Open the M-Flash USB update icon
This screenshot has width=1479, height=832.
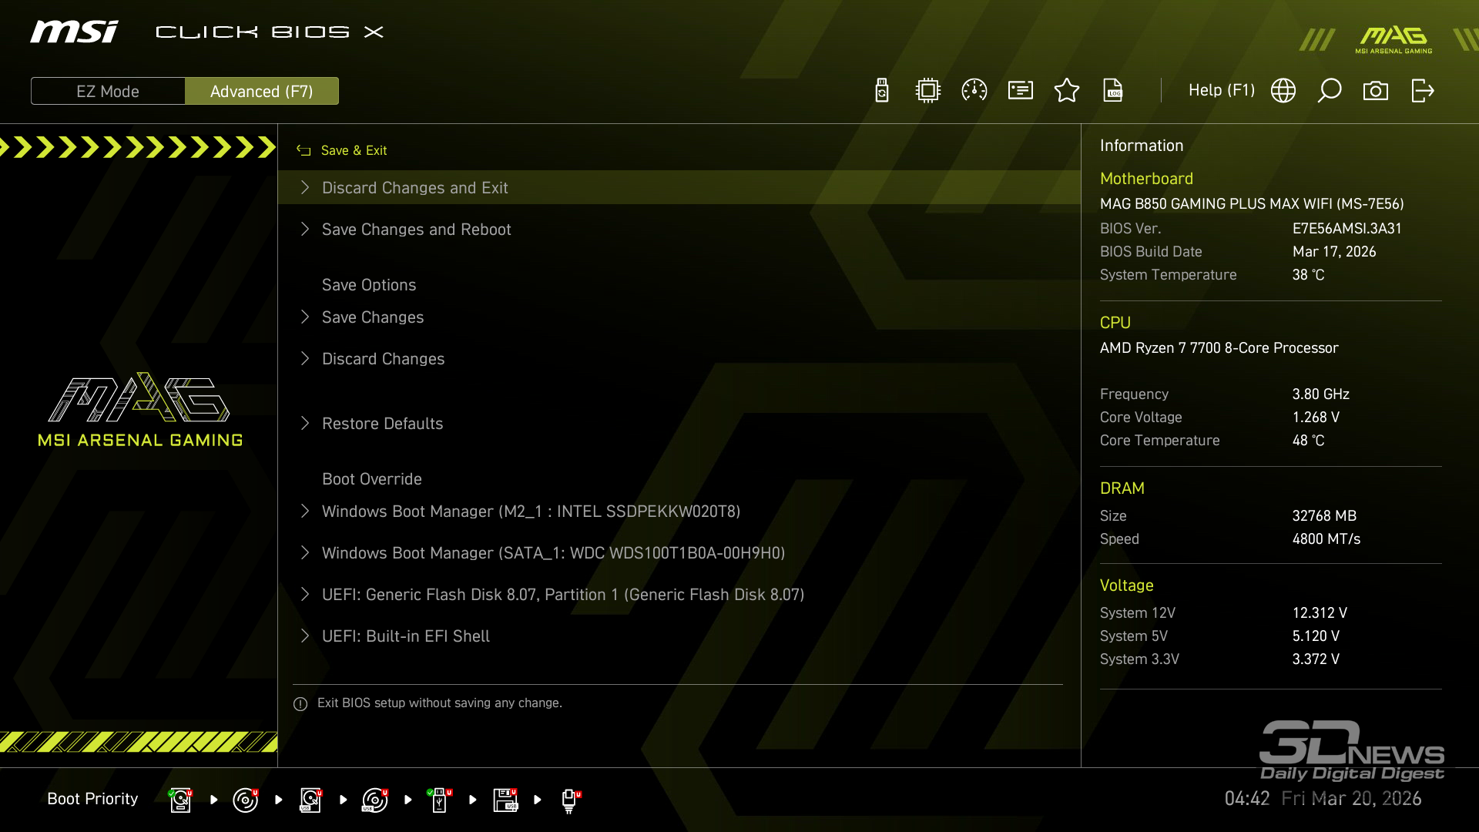click(882, 91)
